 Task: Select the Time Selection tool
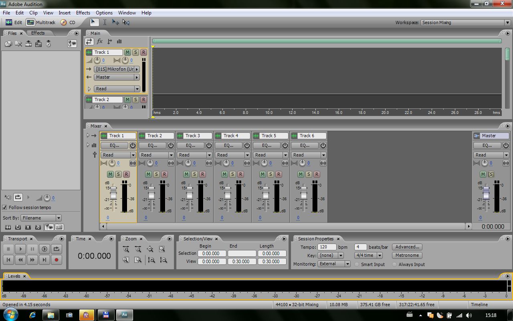click(105, 22)
